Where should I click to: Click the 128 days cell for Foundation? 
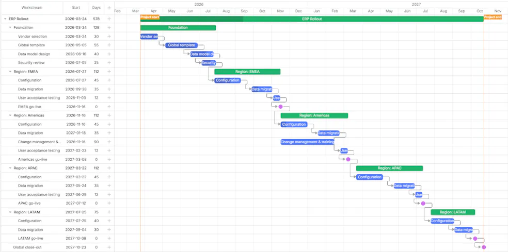tap(96, 27)
